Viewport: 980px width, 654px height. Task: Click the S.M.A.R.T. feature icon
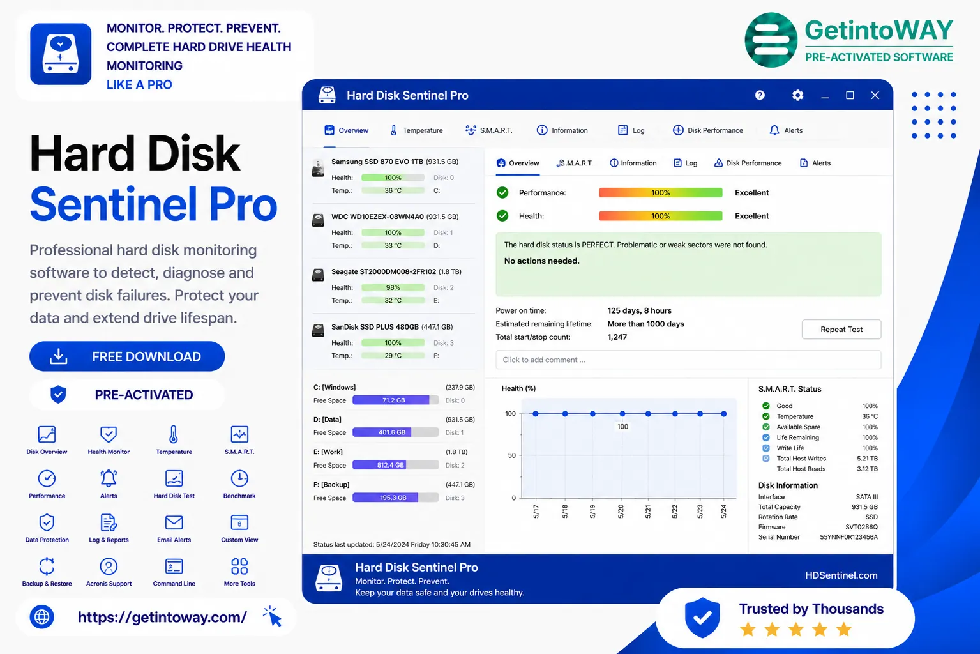pyautogui.click(x=239, y=434)
